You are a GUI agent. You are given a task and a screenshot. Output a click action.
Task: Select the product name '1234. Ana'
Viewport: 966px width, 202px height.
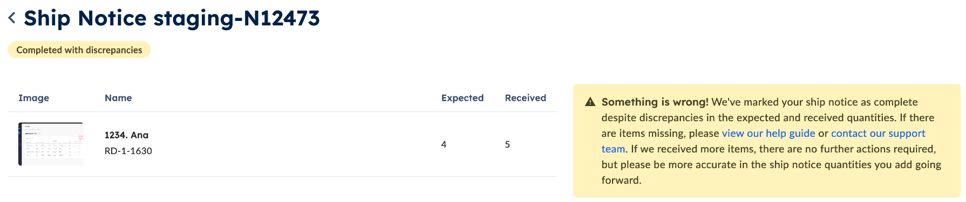coord(126,135)
